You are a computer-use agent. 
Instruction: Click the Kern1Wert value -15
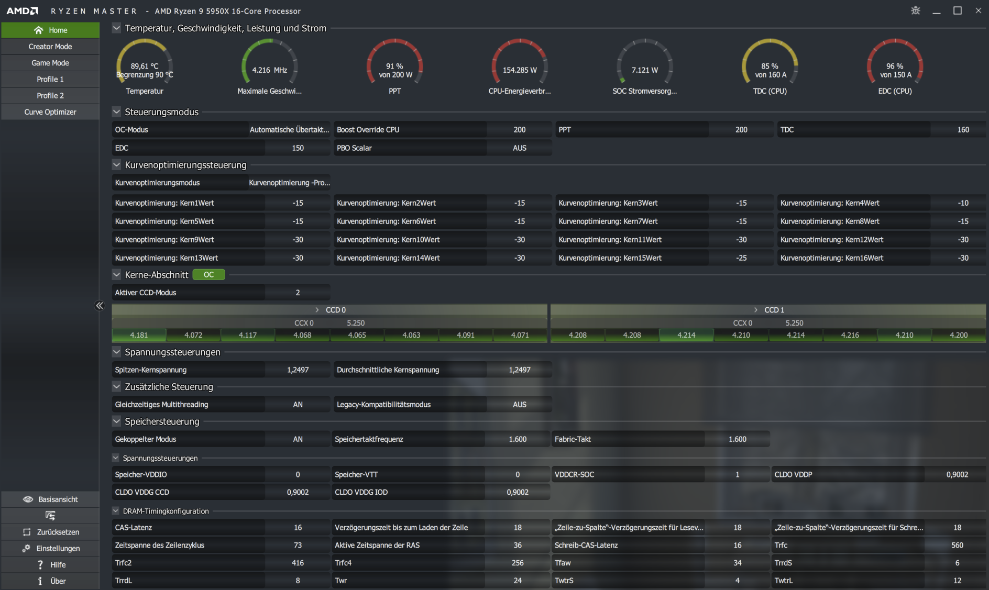coord(298,203)
